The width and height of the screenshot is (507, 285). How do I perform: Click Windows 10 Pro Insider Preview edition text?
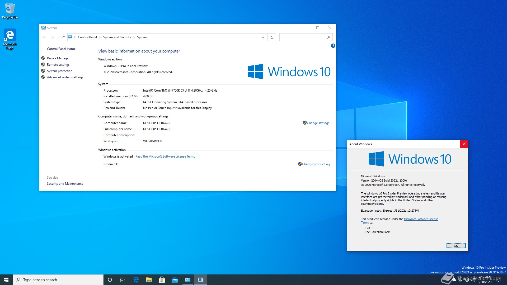point(125,66)
